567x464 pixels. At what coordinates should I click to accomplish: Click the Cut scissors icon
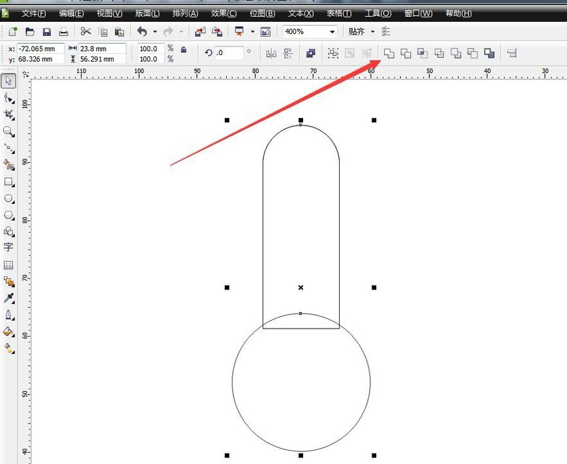pyautogui.click(x=86, y=31)
